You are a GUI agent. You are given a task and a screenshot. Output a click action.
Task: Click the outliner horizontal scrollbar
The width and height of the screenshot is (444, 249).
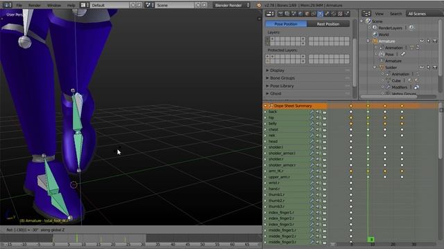[388, 97]
